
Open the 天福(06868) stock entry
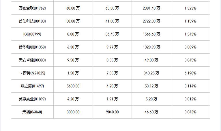point(32,112)
